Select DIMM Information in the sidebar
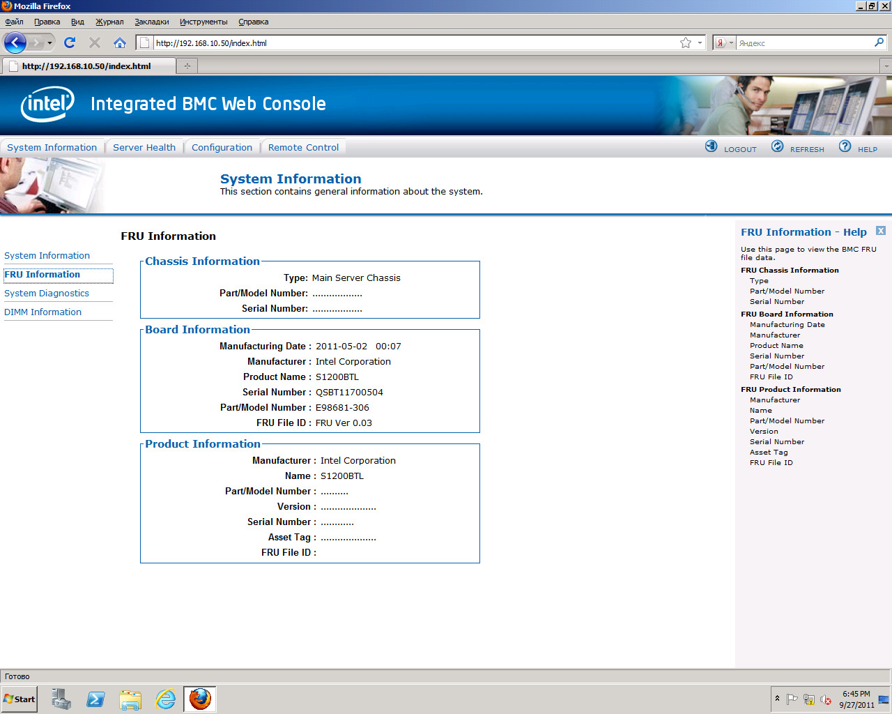Image resolution: width=892 pixels, height=714 pixels. (x=43, y=312)
